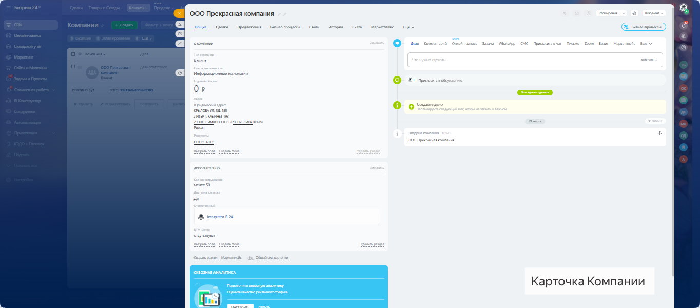Expand the Еще menu in card tabs
The height and width of the screenshot is (308, 700).
[x=408, y=27]
